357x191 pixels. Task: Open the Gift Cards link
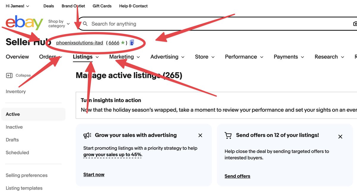pyautogui.click(x=102, y=6)
